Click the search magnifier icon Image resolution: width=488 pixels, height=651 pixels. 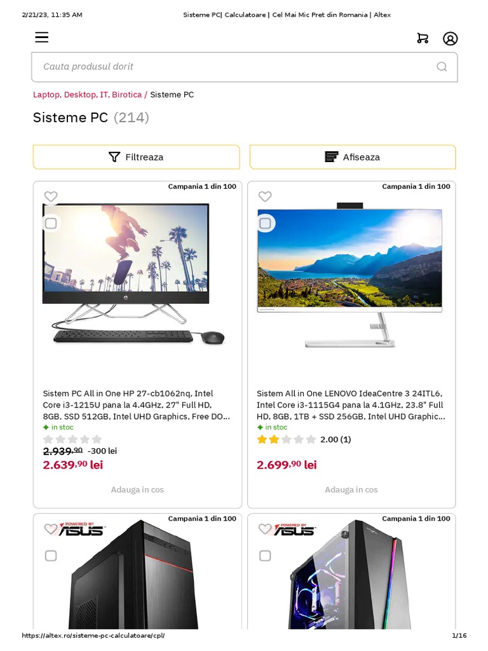pyautogui.click(x=442, y=67)
